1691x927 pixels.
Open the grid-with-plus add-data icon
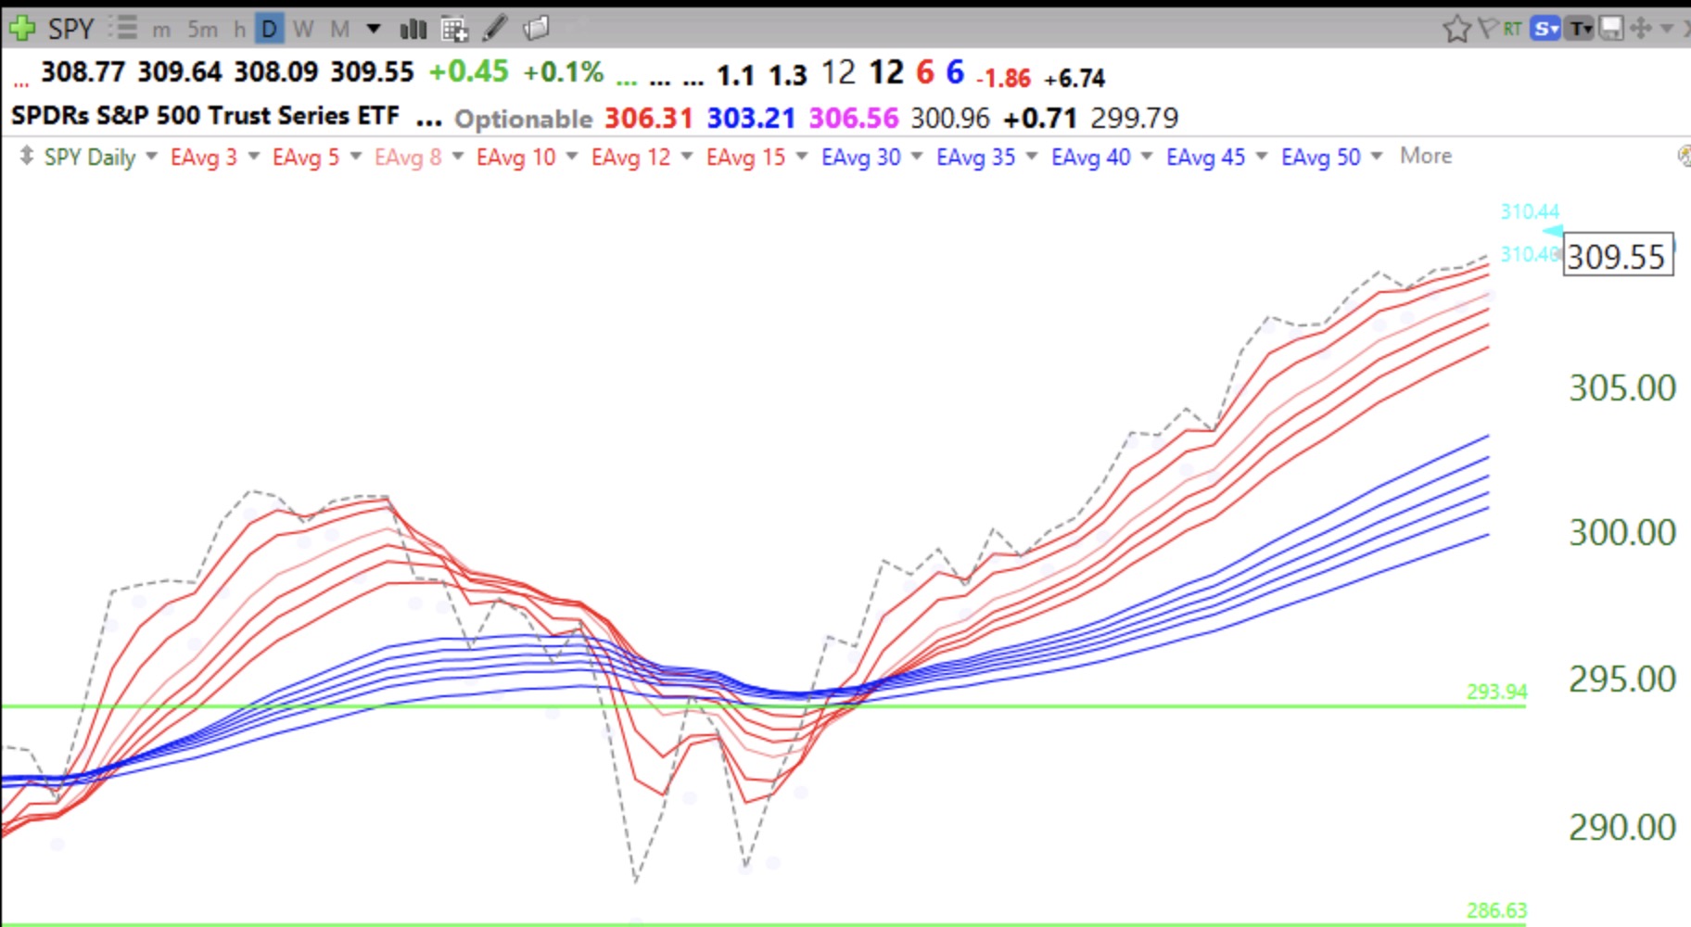click(x=454, y=30)
